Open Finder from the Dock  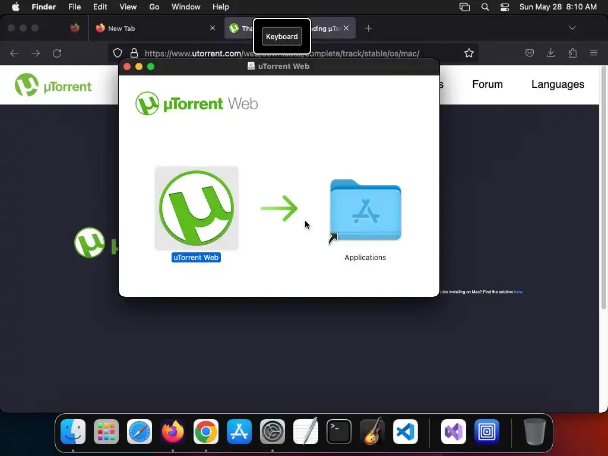click(x=73, y=432)
